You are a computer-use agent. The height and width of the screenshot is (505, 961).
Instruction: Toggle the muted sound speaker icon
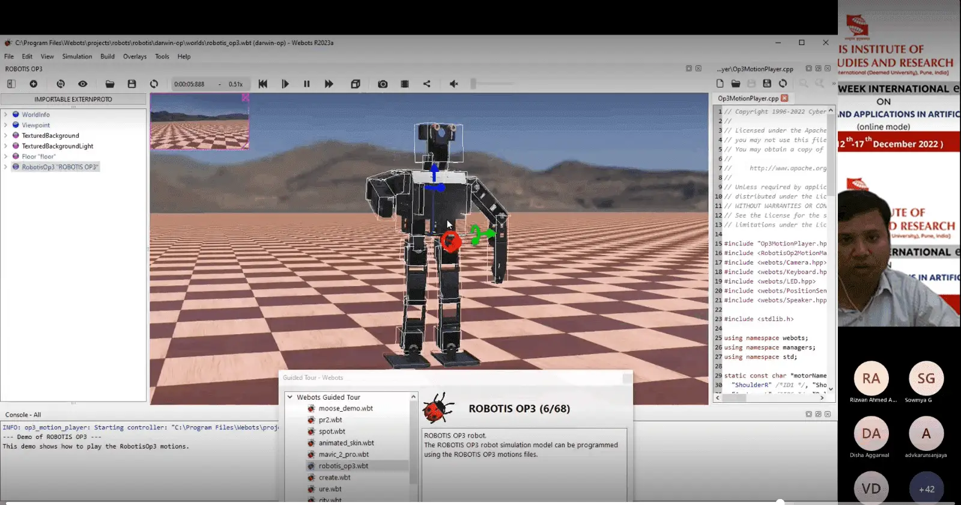click(454, 84)
